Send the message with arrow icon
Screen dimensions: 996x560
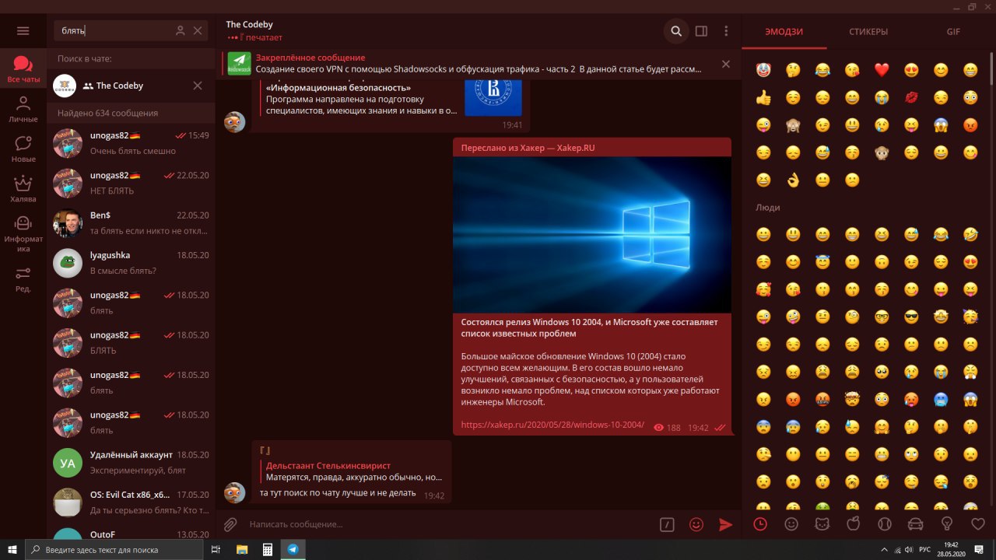coord(725,524)
